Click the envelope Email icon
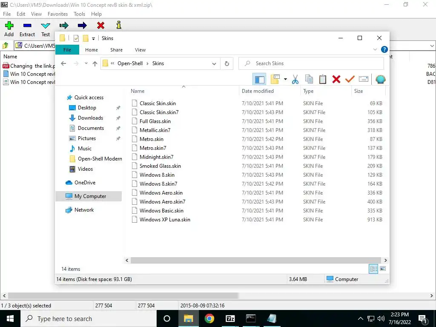 (x=364, y=80)
